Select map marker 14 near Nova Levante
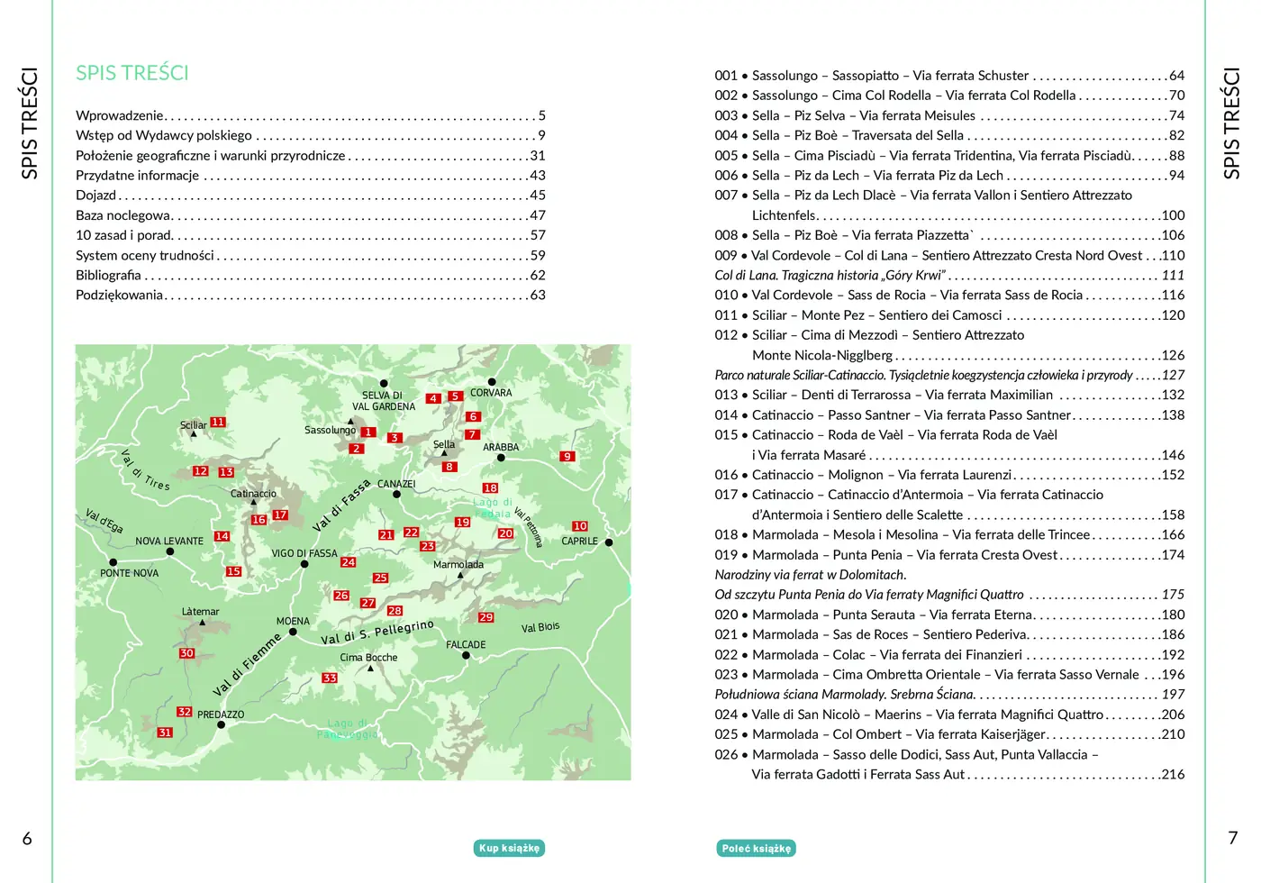This screenshot has height=883, width=1261. [222, 536]
